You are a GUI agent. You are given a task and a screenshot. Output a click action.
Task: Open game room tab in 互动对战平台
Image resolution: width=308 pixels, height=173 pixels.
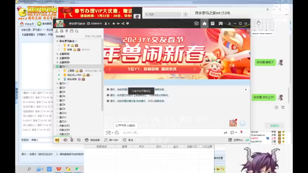45,24
